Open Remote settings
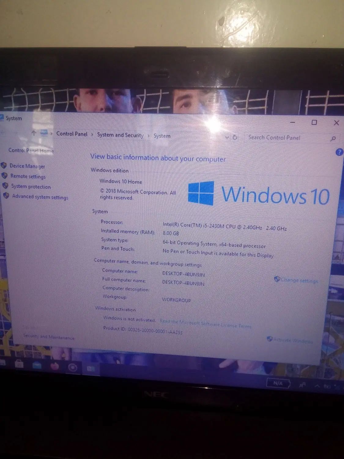Image resolution: width=344 pixels, height=459 pixels. tap(28, 176)
